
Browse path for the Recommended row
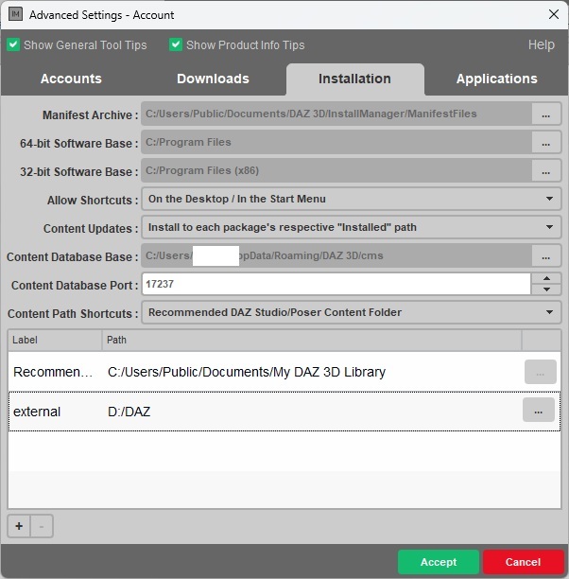pyautogui.click(x=541, y=372)
